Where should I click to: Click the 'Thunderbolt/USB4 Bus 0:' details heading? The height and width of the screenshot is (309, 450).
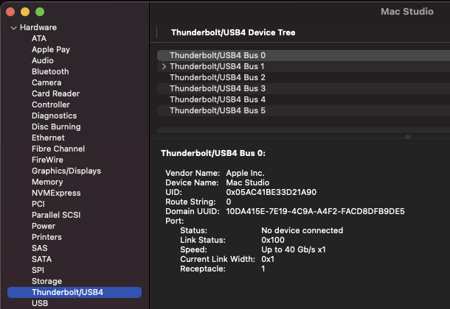(213, 153)
